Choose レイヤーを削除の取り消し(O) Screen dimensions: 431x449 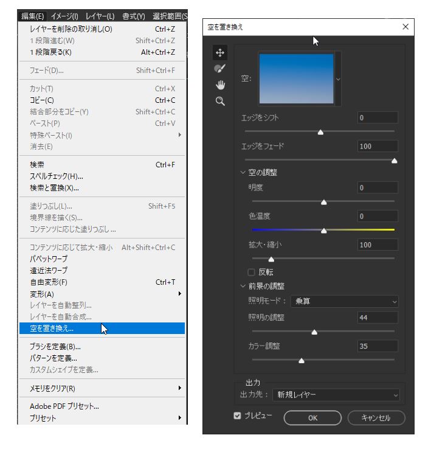pos(102,29)
